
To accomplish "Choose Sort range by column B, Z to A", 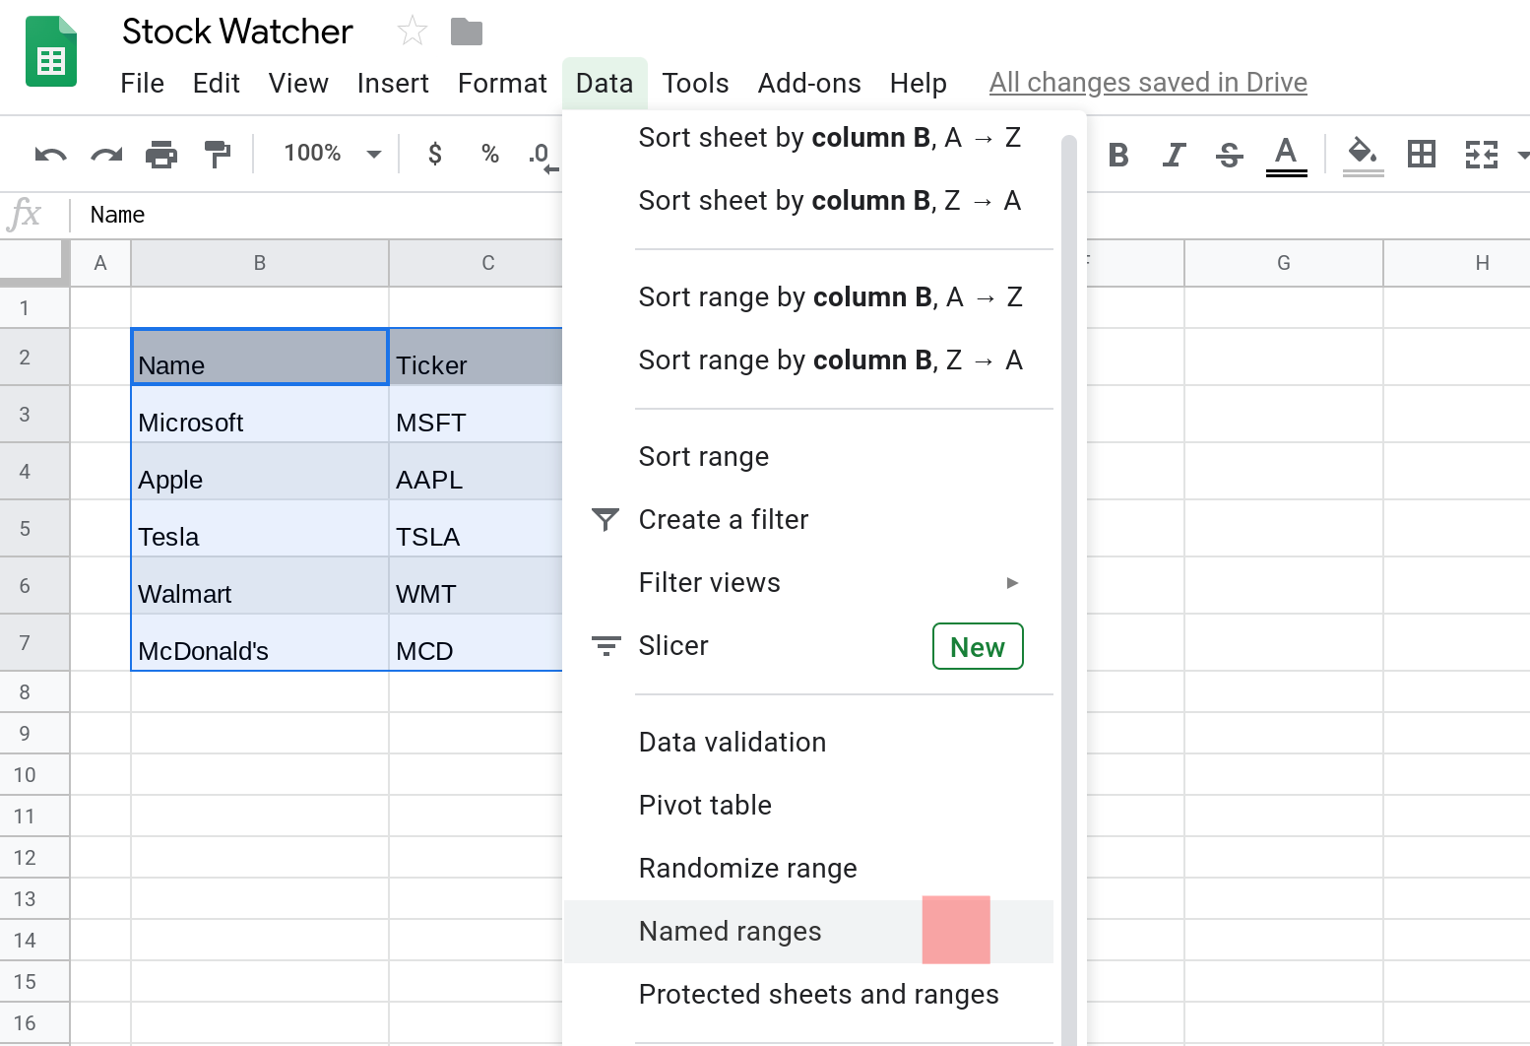I will coord(808,360).
